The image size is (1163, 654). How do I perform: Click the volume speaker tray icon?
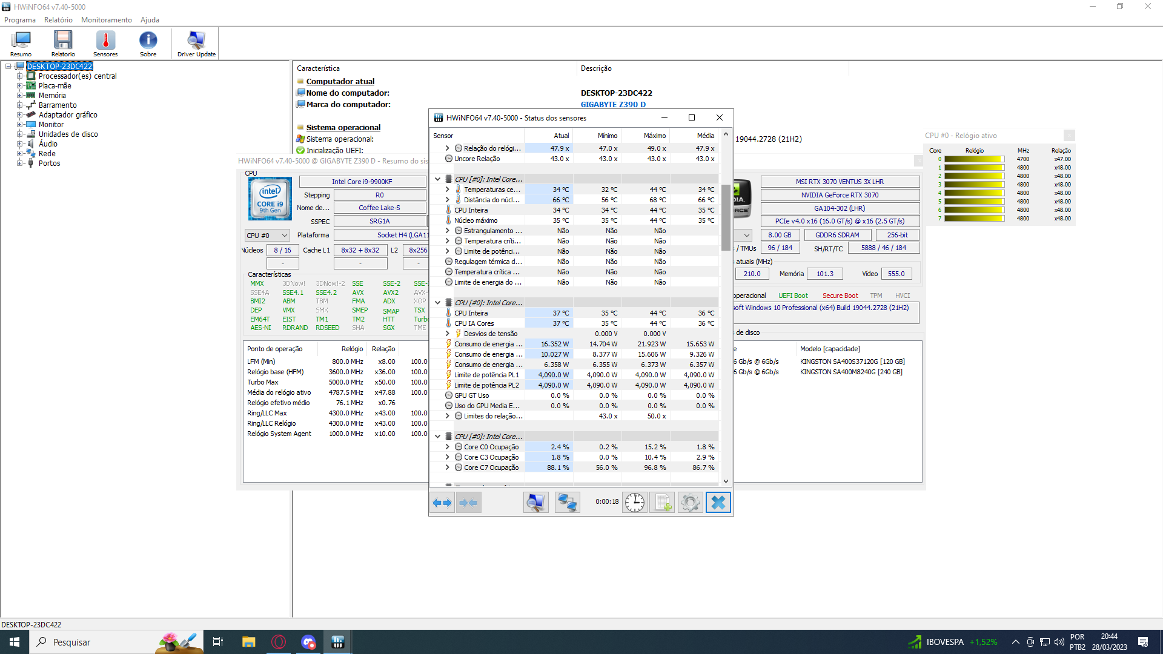(x=1059, y=642)
